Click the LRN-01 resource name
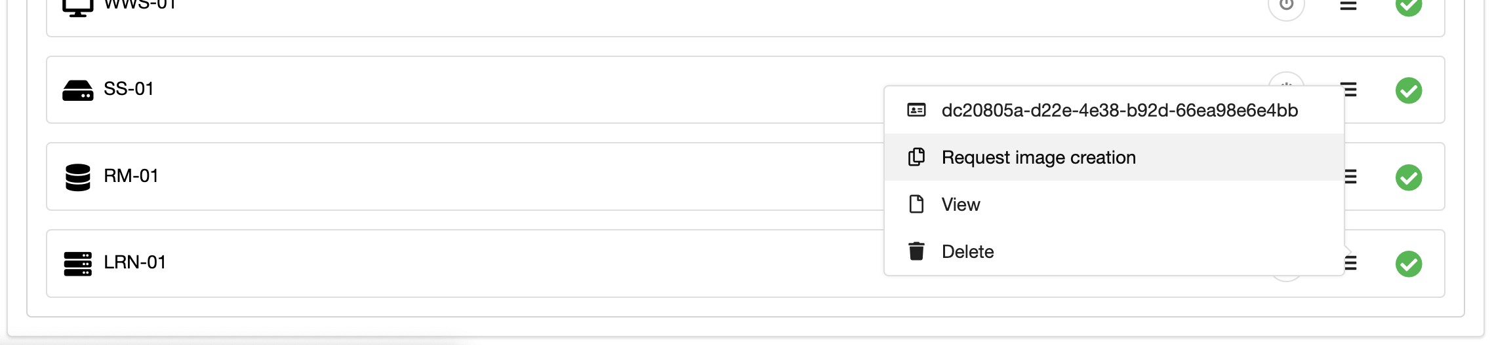The image size is (1494, 345). tap(134, 262)
